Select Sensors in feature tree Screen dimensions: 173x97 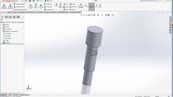(x=6, y=27)
